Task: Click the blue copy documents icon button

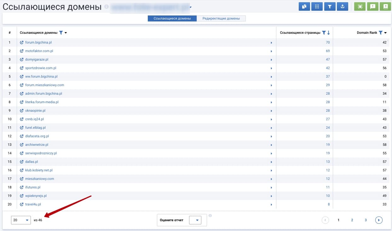Action: (x=304, y=7)
